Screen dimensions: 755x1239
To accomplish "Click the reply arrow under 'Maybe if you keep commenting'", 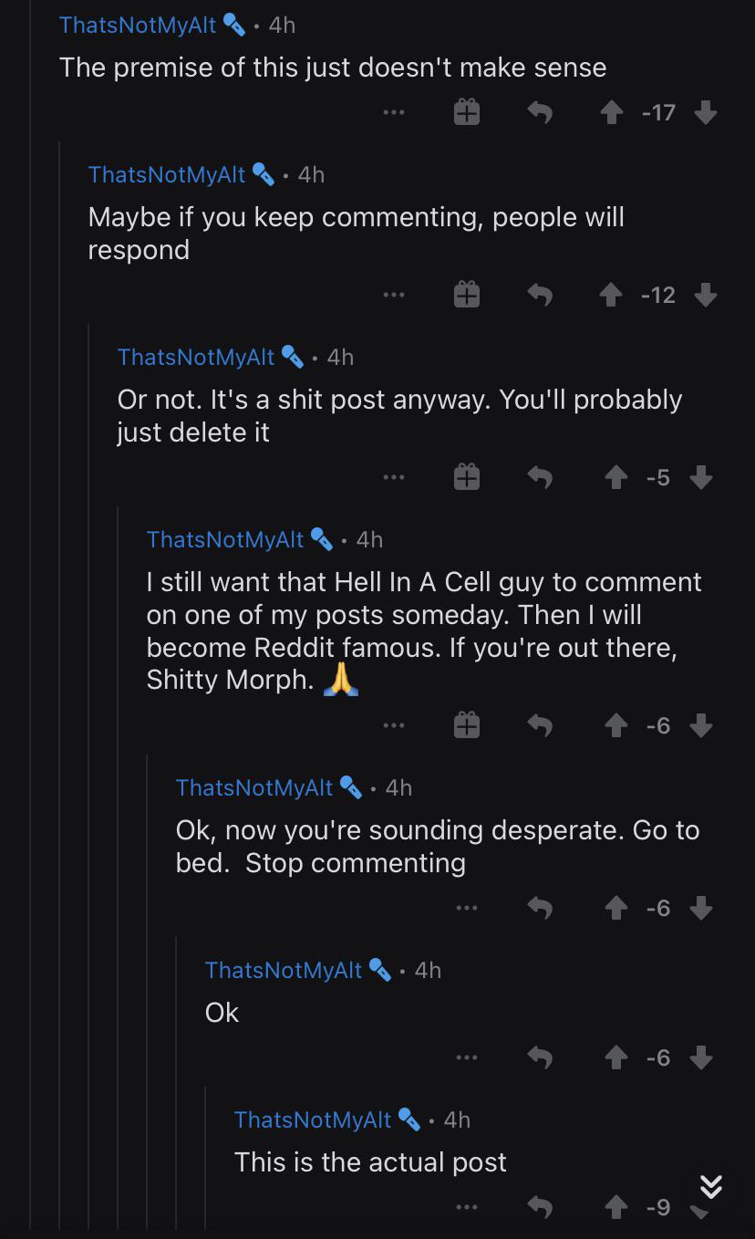I will (x=540, y=294).
